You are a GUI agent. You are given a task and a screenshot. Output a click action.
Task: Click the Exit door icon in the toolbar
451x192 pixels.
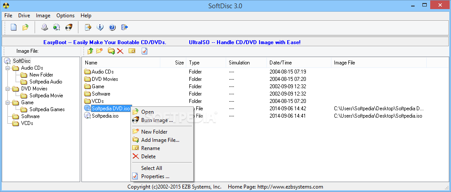124,27
